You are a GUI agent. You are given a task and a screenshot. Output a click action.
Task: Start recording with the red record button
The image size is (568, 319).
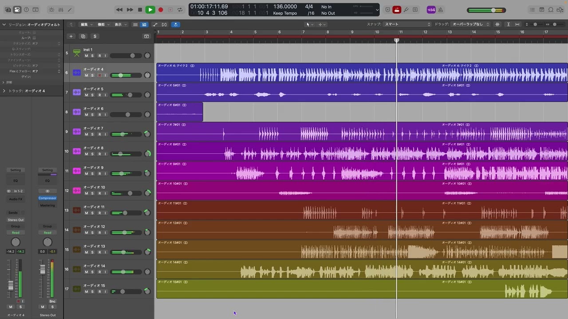pos(161,10)
